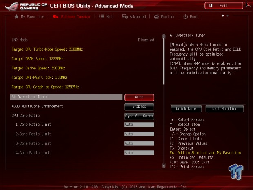253x190 pixels.
Task: Click Target CPU Graphics Speed: 1250MHz text
Action: 45,87
